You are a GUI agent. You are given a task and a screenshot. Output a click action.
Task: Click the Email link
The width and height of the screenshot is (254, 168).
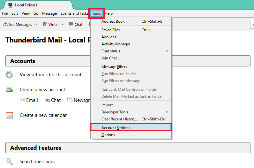tap(32, 100)
